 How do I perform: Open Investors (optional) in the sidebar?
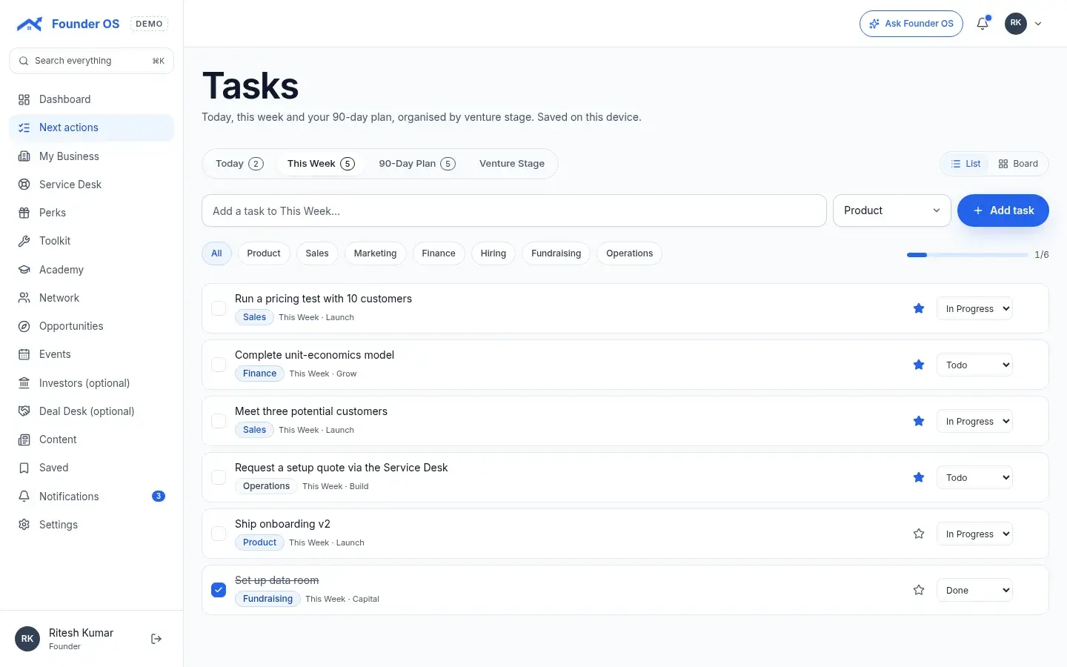92,383
